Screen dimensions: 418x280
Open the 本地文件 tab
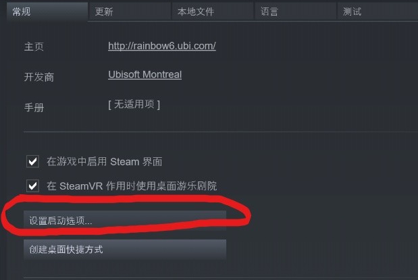point(213,11)
